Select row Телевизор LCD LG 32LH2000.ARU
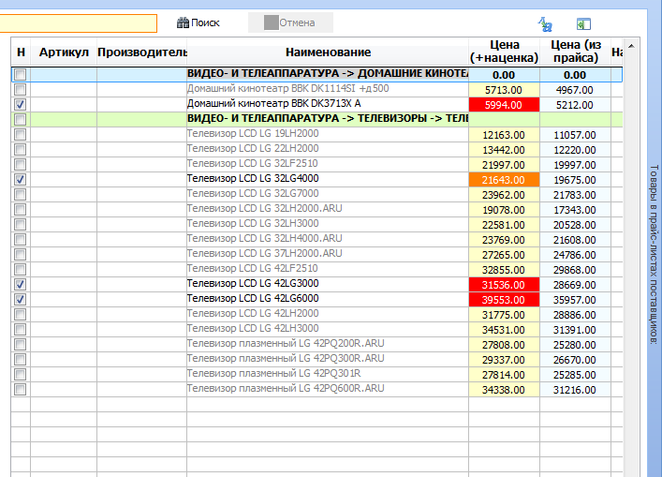 [316, 210]
